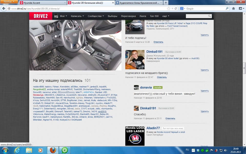Open a new browser tab with plus
Screen dimensions: 246x154
point(166,3)
